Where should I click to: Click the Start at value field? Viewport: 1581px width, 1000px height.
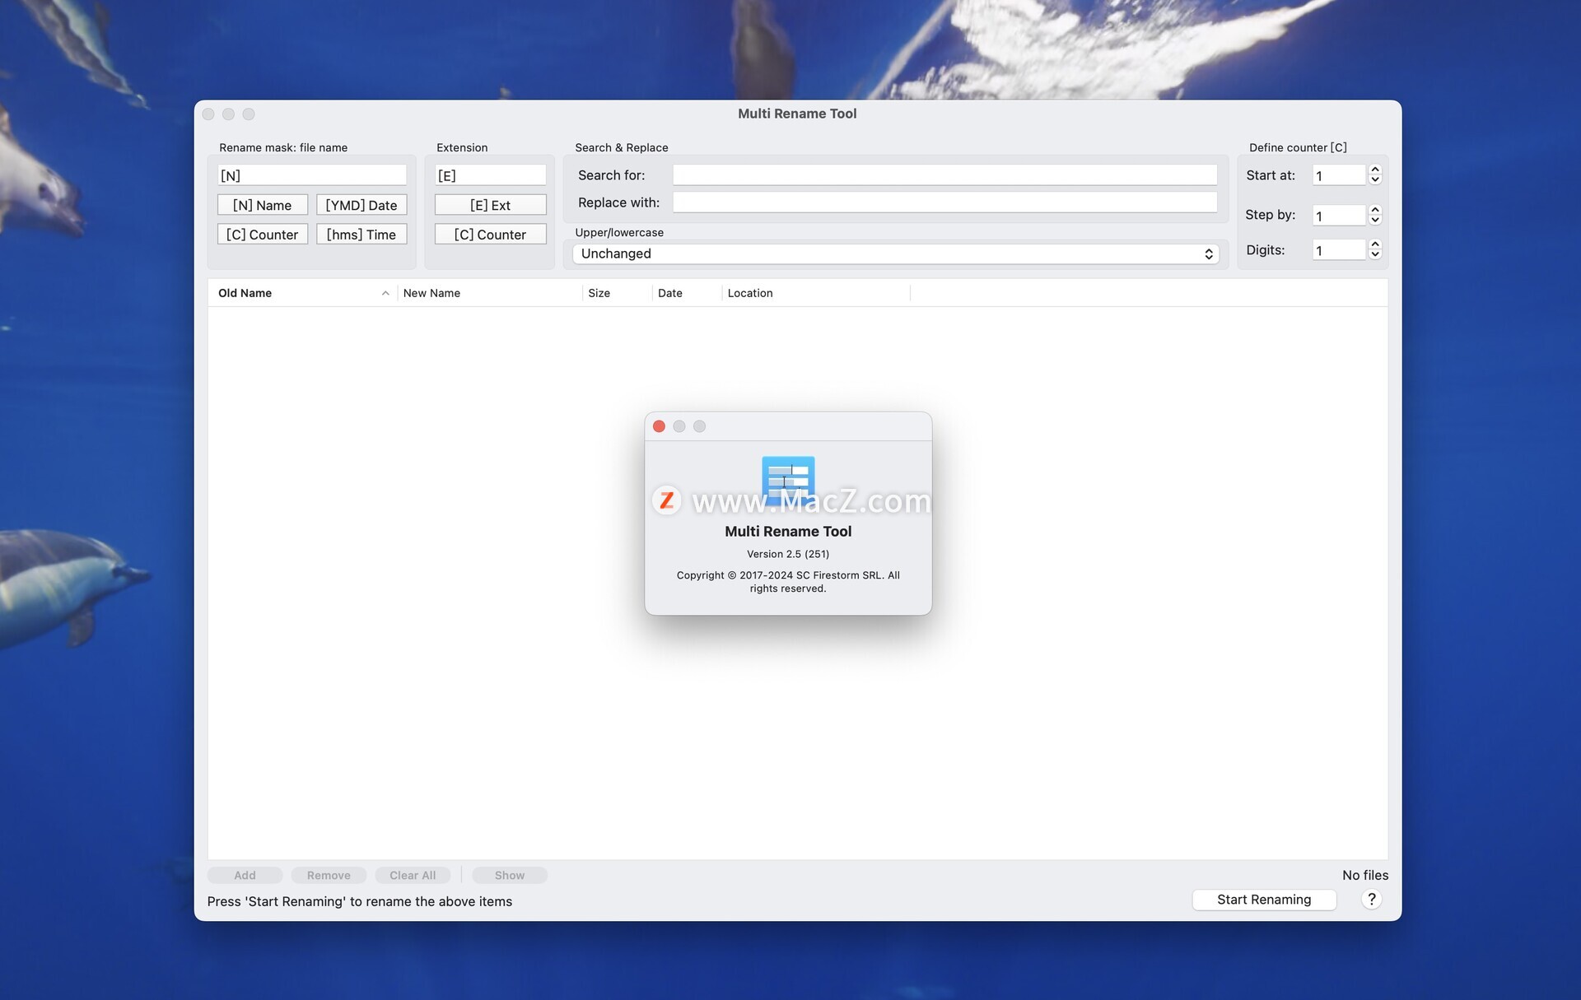(x=1339, y=175)
